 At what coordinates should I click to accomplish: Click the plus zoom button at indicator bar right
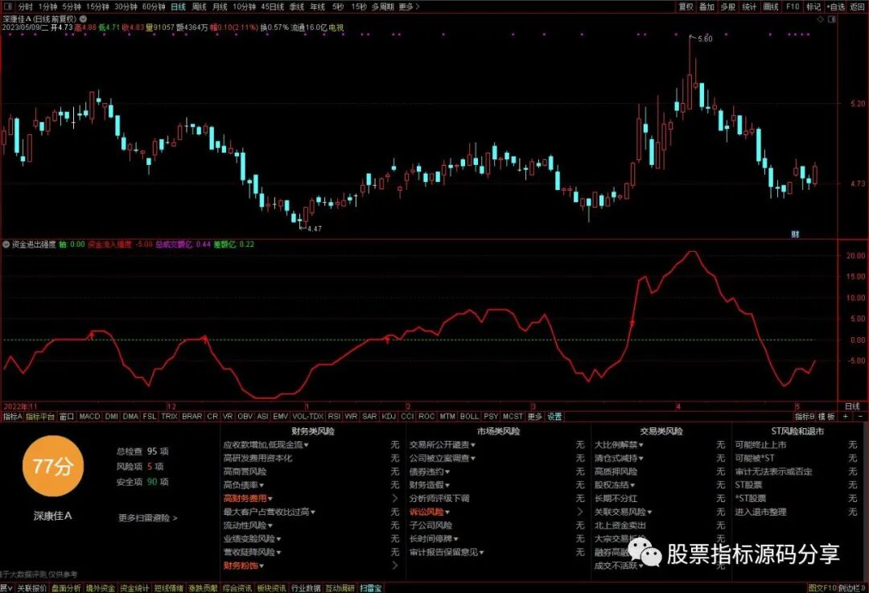point(846,416)
